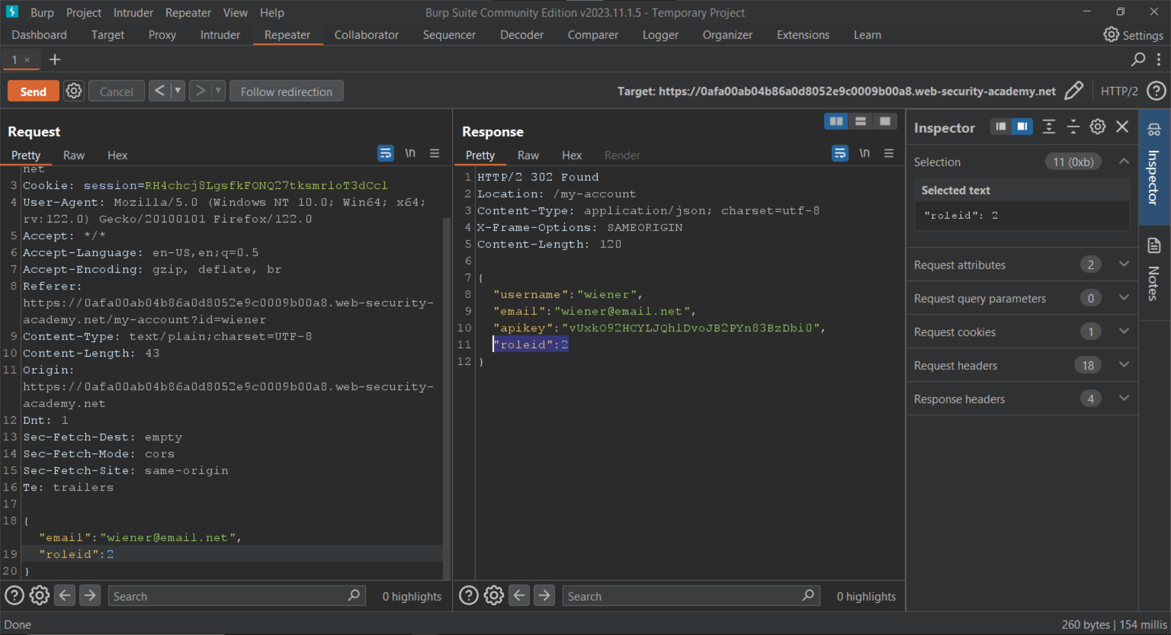Viewport: 1171px width, 635px height.
Task: Expand Request attributes section
Action: tap(1124, 264)
